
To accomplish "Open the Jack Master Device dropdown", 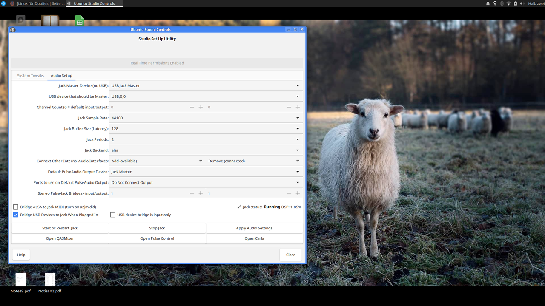I will 206,85.
